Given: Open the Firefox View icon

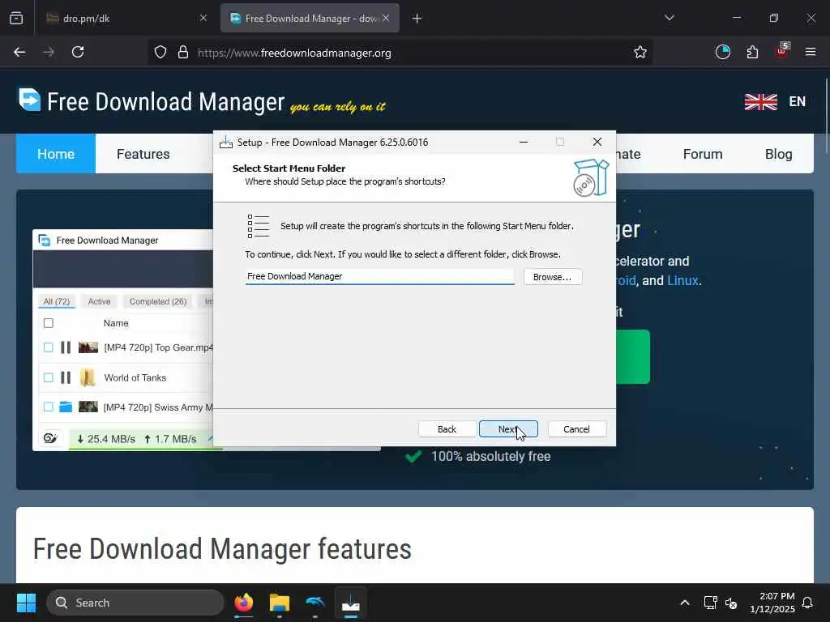Looking at the screenshot, I should 16,19.
